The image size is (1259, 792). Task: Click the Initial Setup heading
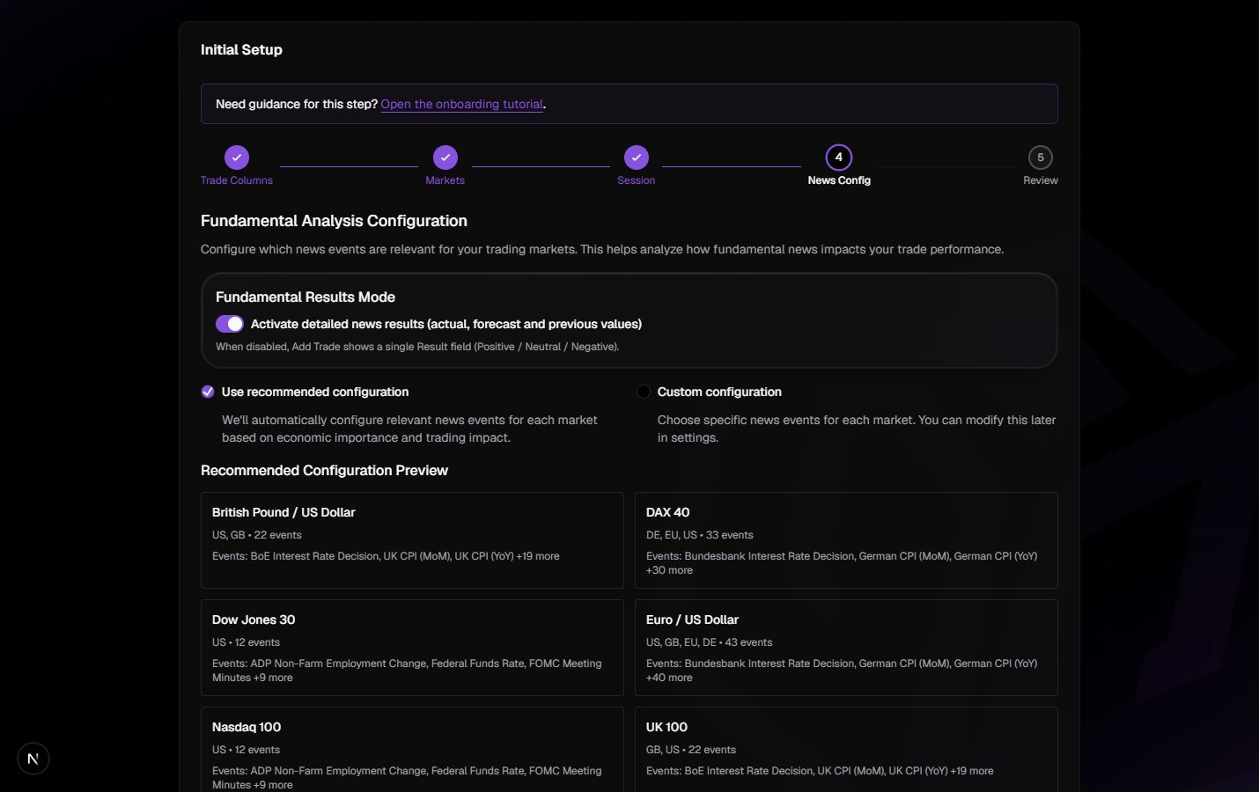pyautogui.click(x=241, y=50)
